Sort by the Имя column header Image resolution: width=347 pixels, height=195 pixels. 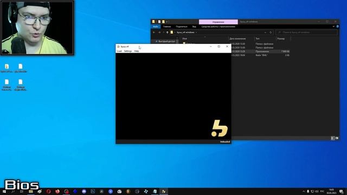click(184, 38)
